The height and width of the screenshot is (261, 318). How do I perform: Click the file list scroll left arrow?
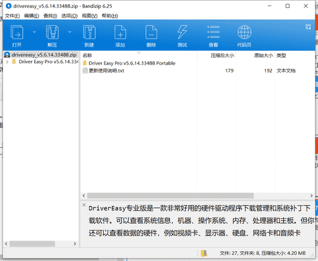pyautogui.click(x=84, y=195)
